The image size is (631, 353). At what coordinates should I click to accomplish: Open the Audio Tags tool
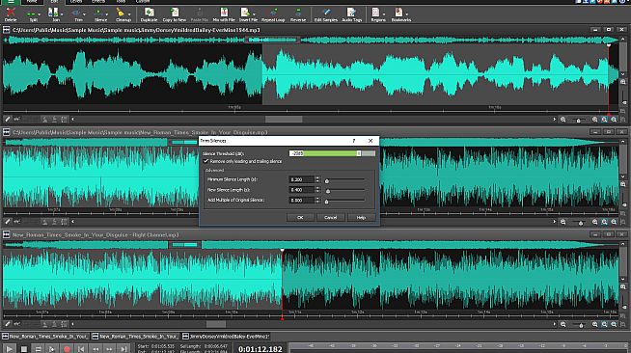click(x=352, y=14)
